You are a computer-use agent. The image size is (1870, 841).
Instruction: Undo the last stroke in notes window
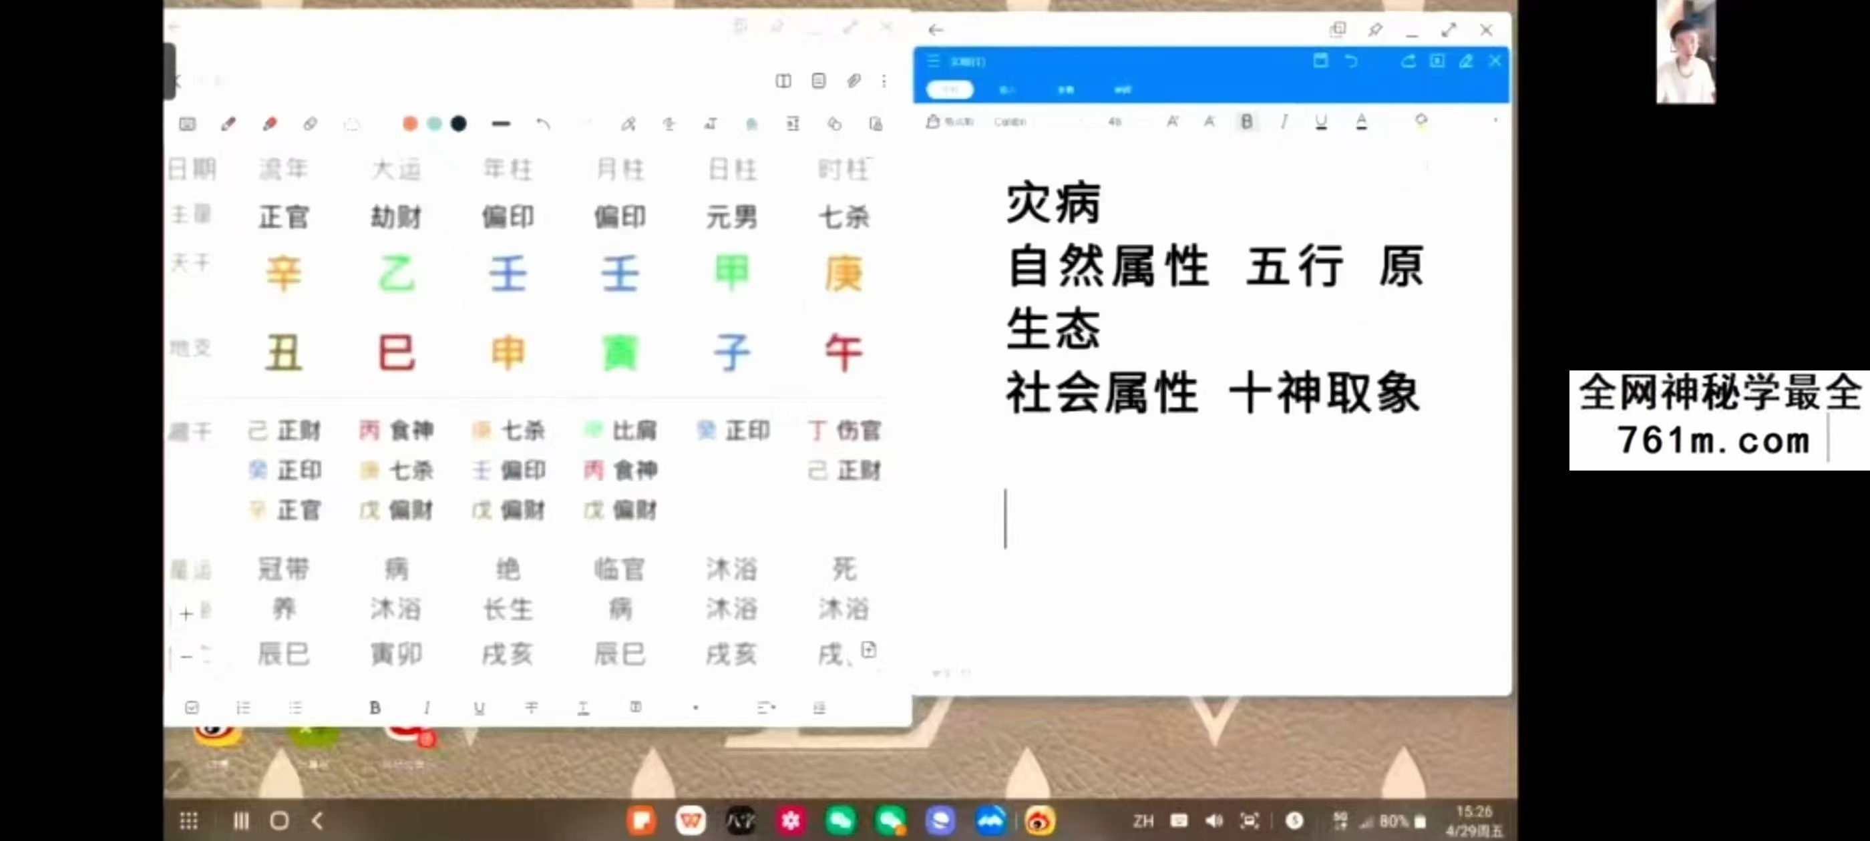(x=543, y=124)
